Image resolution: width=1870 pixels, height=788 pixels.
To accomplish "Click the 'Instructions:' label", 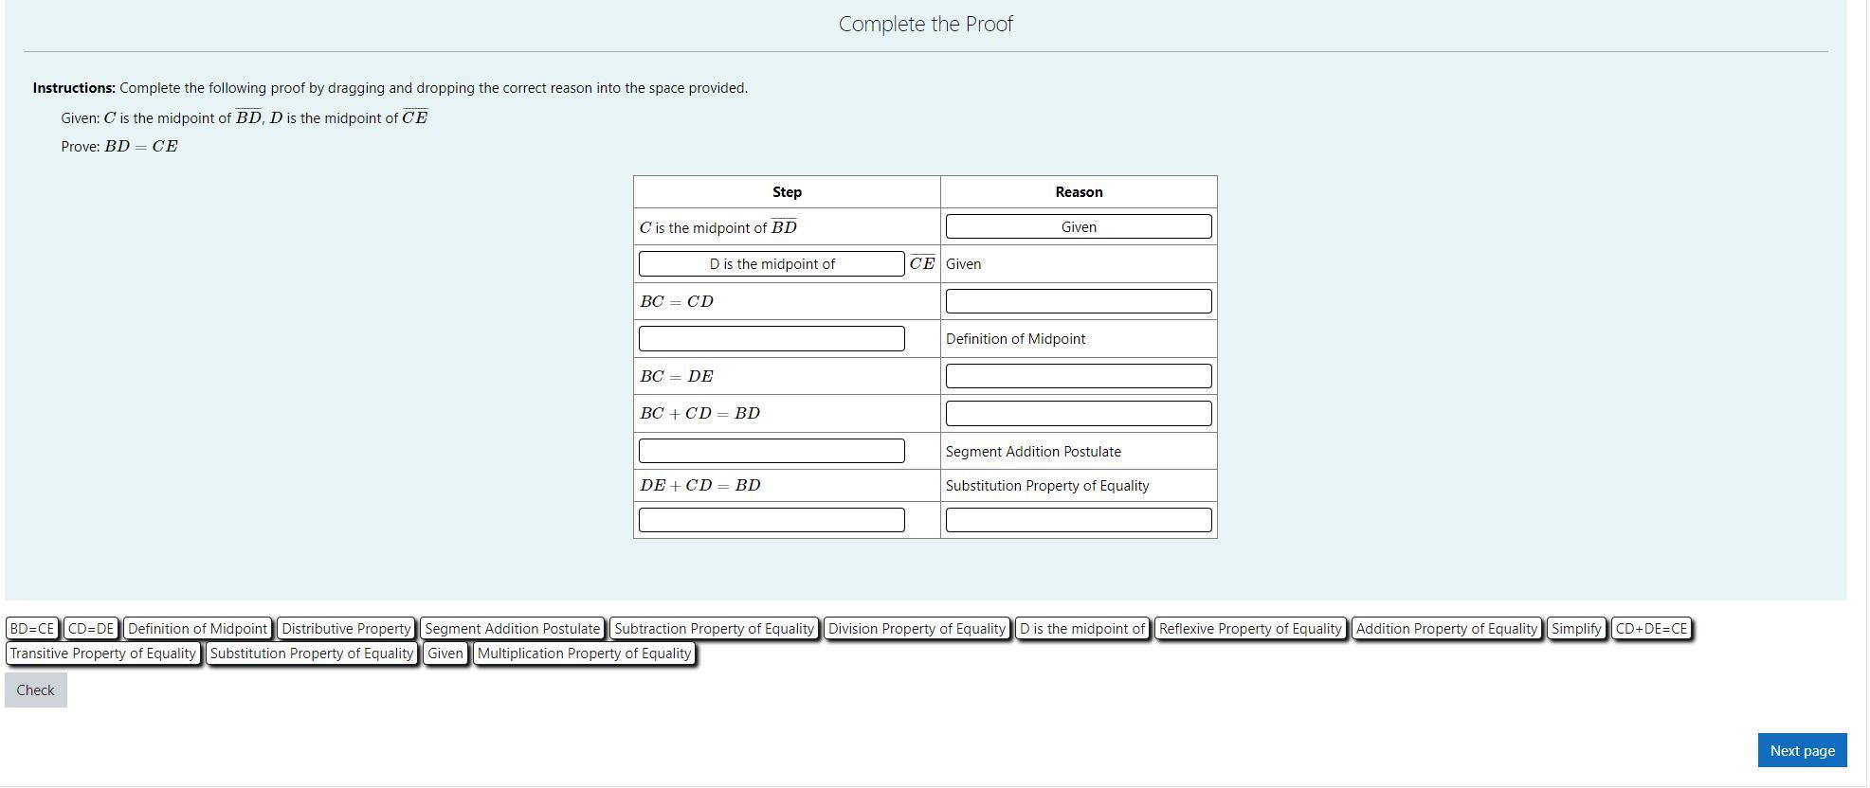I will [x=74, y=88].
